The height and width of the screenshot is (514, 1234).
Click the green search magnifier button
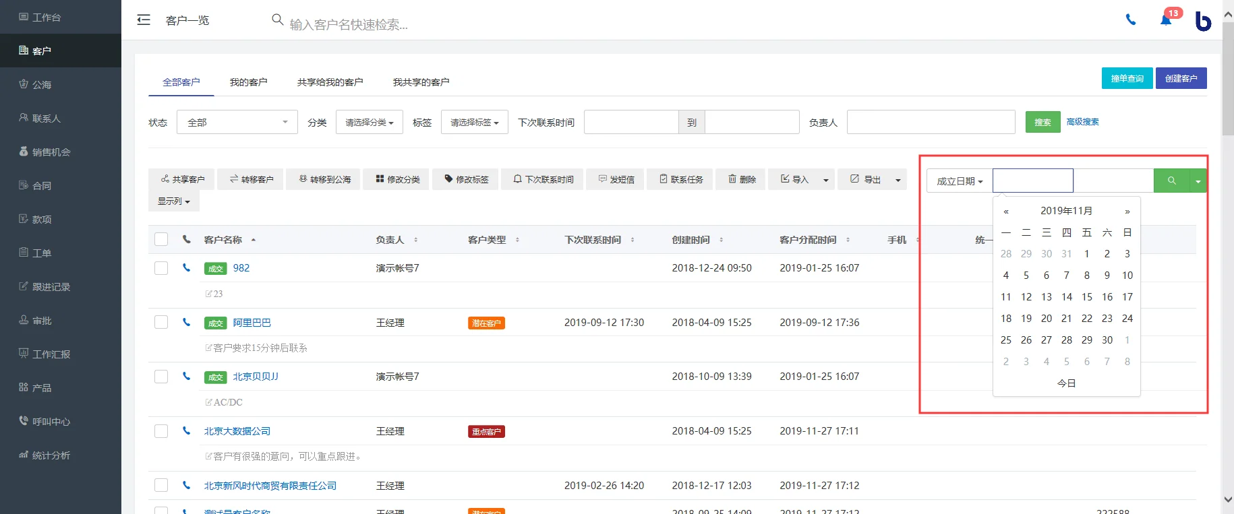point(1172,181)
